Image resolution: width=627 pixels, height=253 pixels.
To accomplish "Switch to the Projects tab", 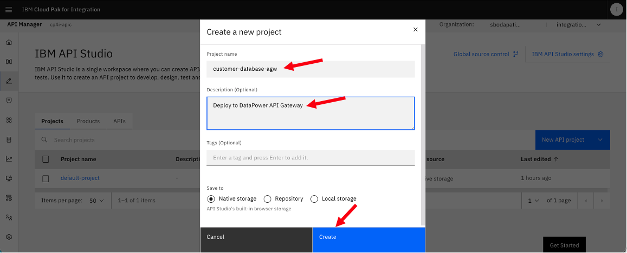I will point(53,121).
